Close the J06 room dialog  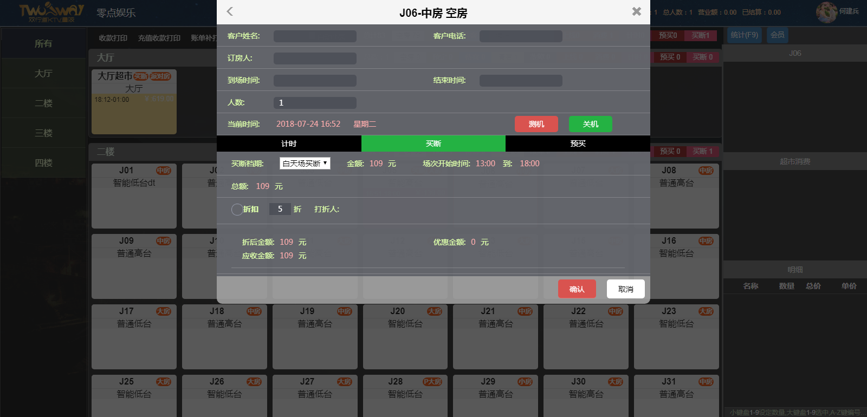point(637,11)
